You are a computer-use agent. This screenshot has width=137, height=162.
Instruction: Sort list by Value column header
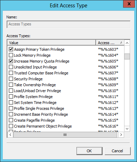click(51, 43)
